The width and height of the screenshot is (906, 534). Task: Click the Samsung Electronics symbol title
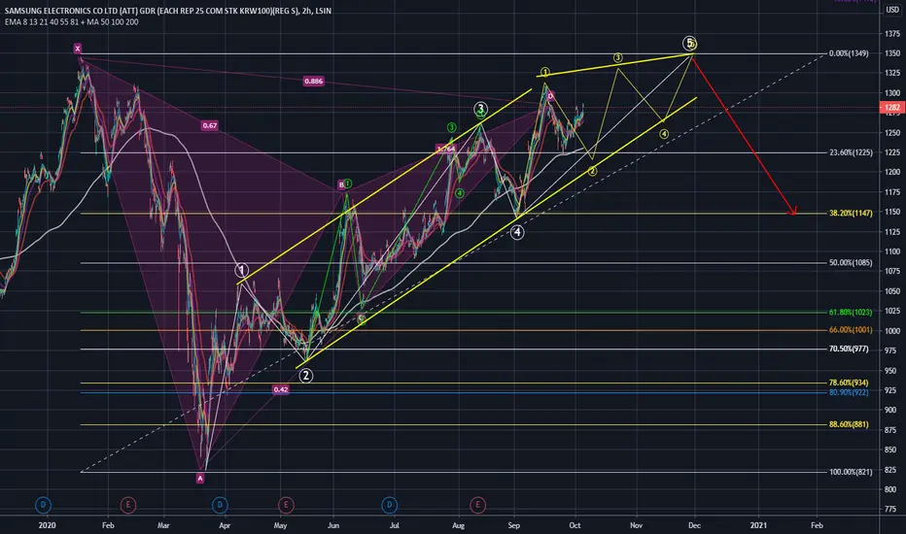pyautogui.click(x=167, y=11)
